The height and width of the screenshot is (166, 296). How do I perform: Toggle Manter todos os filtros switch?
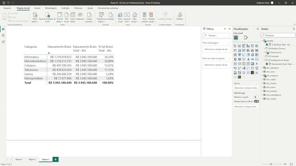click(x=256, y=101)
